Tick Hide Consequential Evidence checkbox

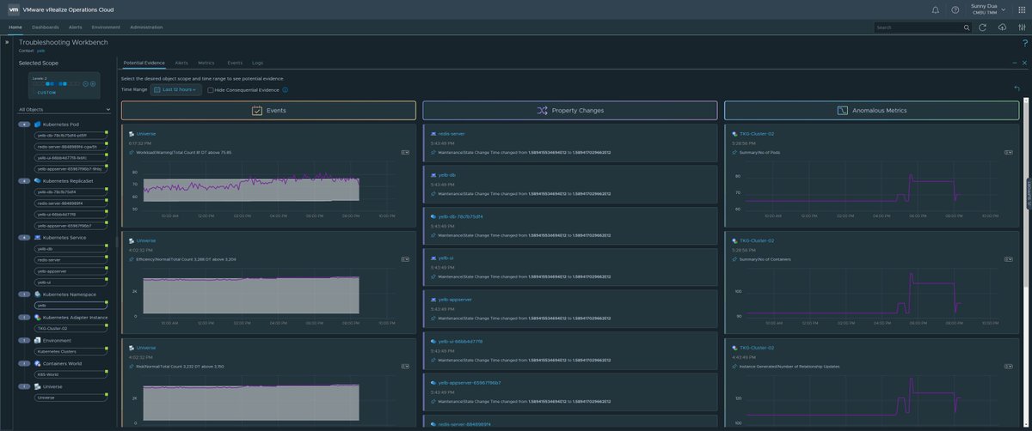tap(210, 89)
